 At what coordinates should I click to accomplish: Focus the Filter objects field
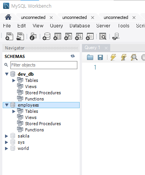44,65
